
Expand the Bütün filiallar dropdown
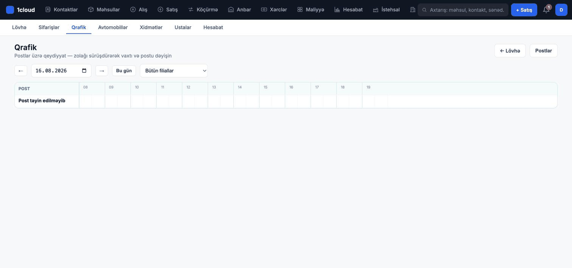coord(174,71)
